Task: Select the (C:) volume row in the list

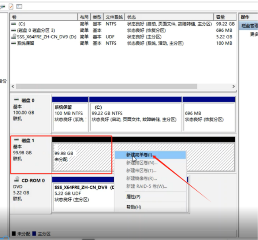Action: coord(123,24)
